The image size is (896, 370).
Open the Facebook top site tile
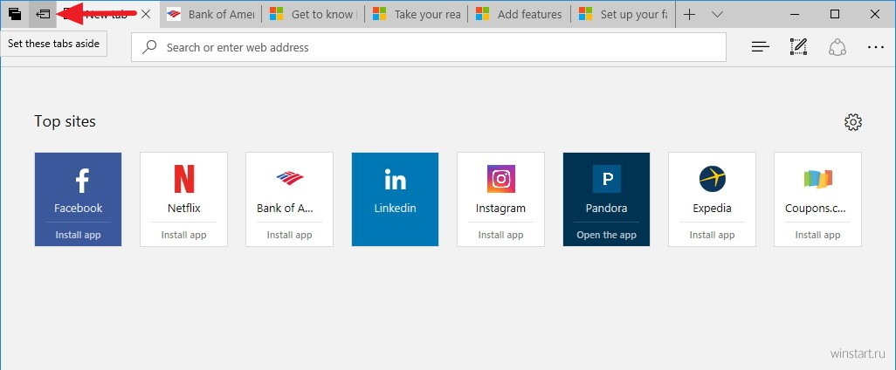(x=79, y=199)
